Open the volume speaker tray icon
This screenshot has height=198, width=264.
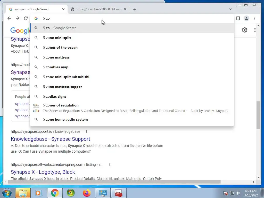pos(238,193)
